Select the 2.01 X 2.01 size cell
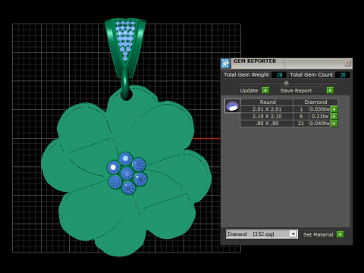Screen dimensions: 364x273 pos(267,109)
